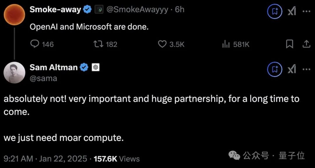Open Sam Altman's profile avatar
The width and height of the screenshot is (315, 168).
pos(14,73)
